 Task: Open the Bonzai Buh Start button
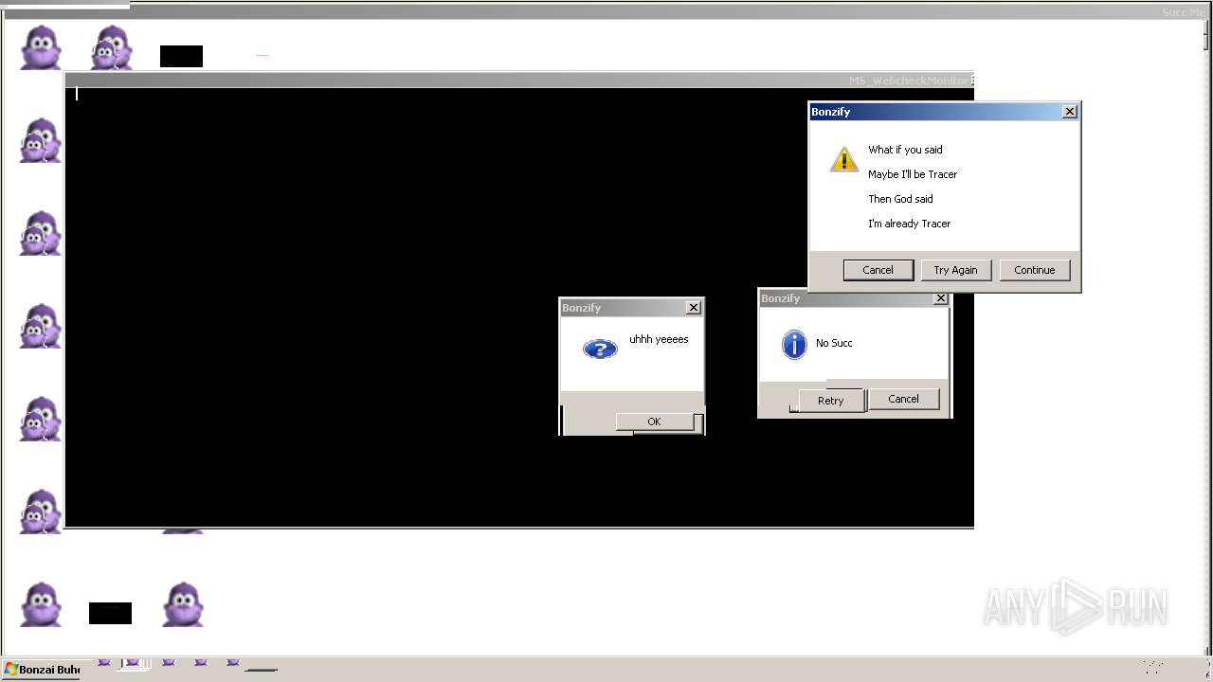tap(42, 670)
